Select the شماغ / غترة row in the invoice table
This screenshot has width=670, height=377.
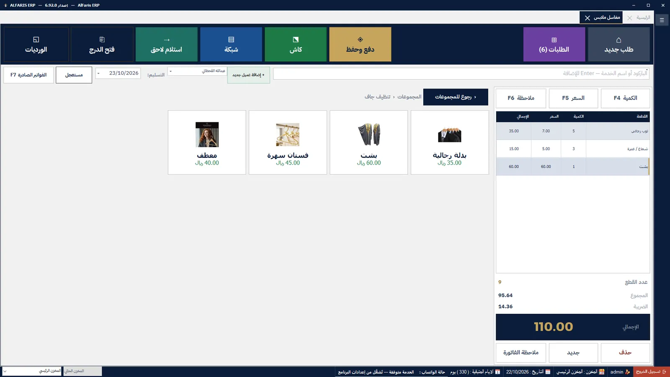tap(573, 149)
